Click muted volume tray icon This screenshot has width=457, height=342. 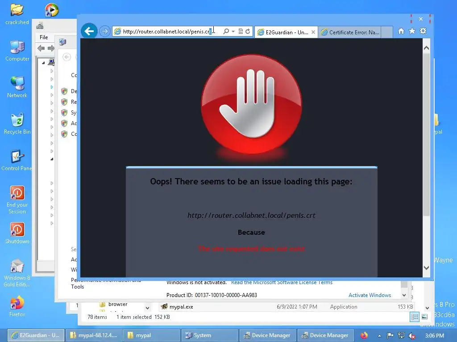412,336
